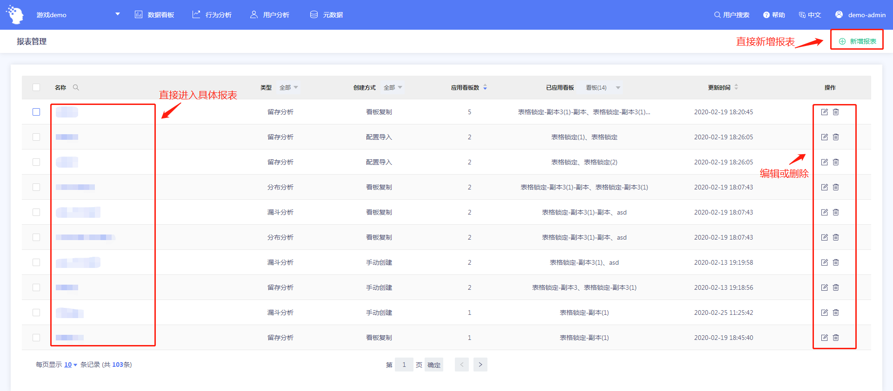Delete the report applied to 表格锁定(1)、表格锁定
893x391 pixels.
point(836,137)
